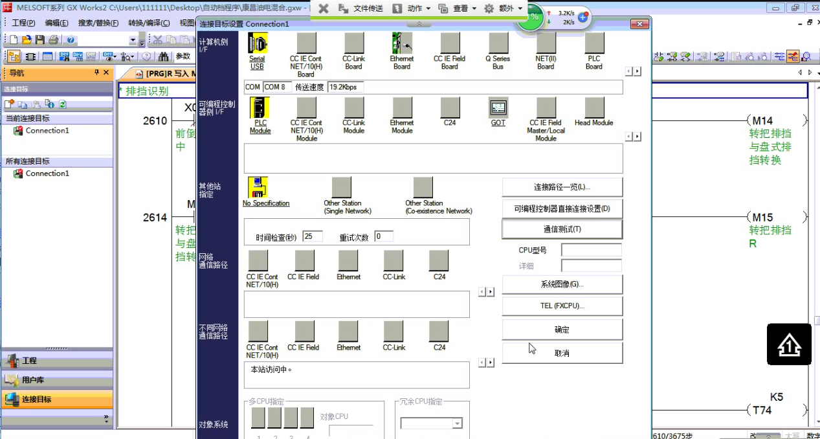This screenshot has width=820, height=439.
Task: Select CC IE Cont NET/10(H) Board icon
Action: pyautogui.click(x=305, y=43)
